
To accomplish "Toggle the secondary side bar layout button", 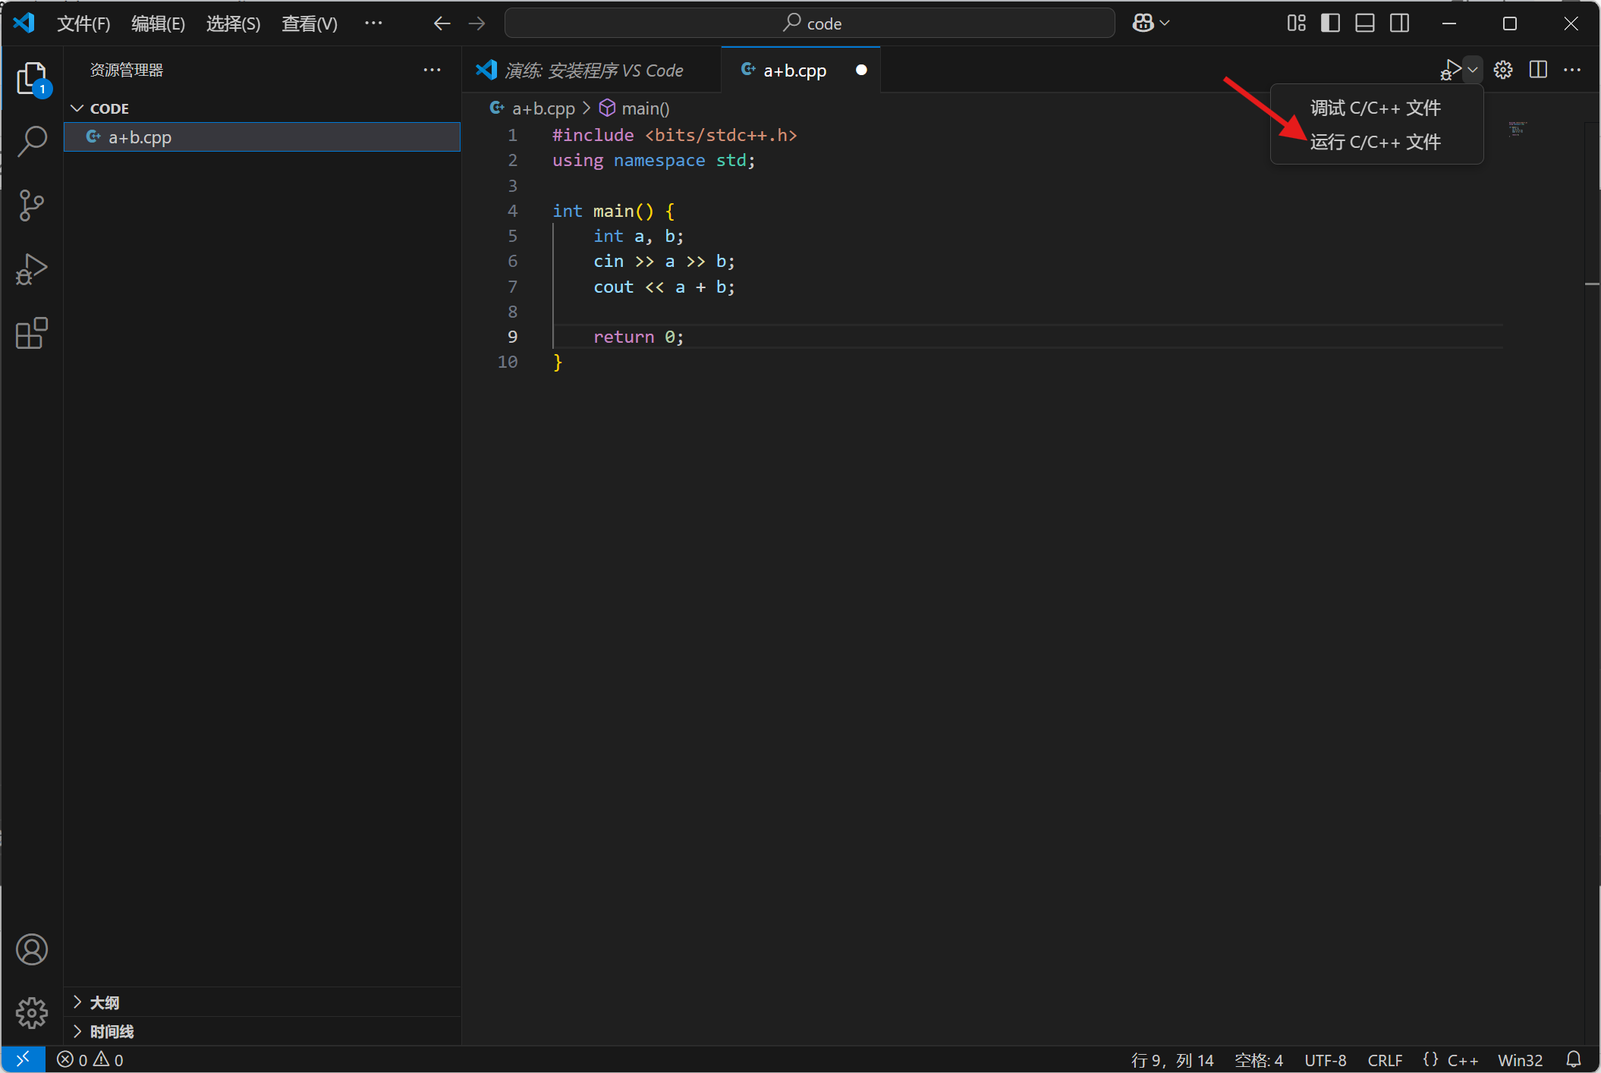I will [x=1400, y=24].
